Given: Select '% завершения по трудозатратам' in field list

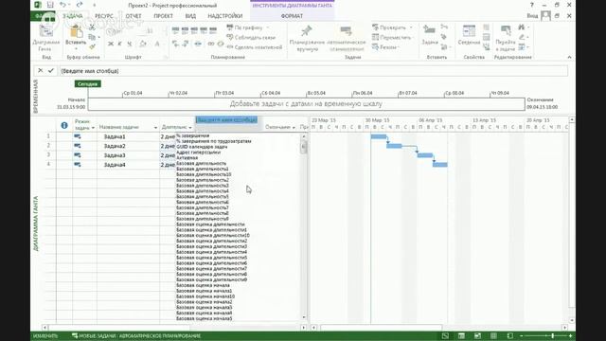Looking at the screenshot, I should point(213,141).
